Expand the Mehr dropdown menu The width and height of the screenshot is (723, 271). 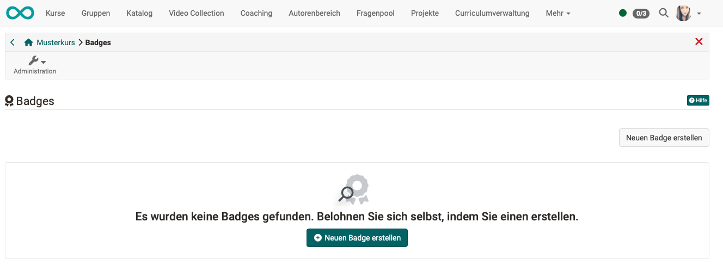coord(558,13)
